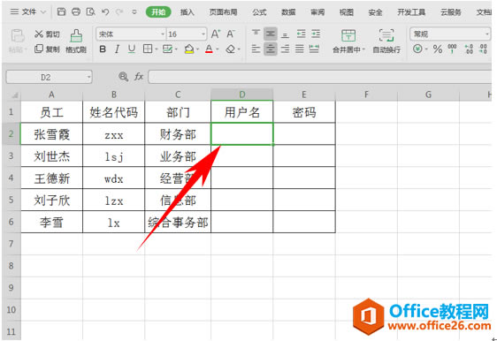Click the Paste (粘贴) clipboard icon
The image size is (497, 341).
[18, 35]
